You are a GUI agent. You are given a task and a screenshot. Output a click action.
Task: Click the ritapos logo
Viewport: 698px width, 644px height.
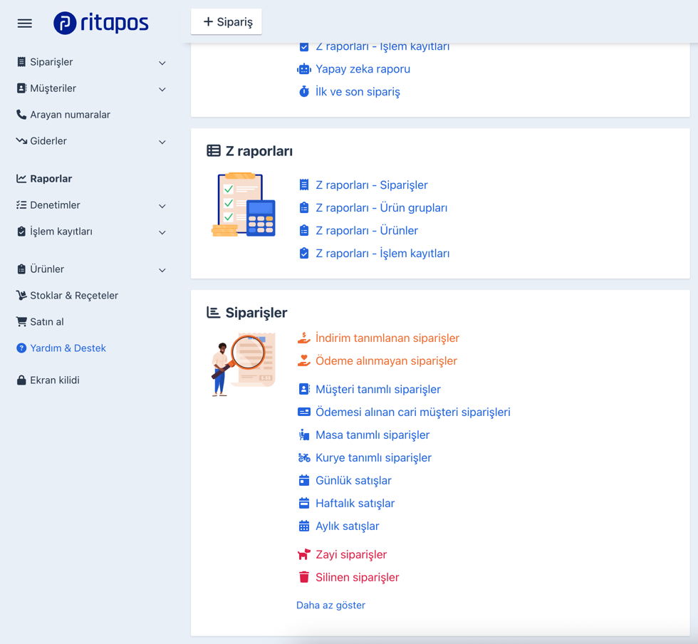[101, 23]
